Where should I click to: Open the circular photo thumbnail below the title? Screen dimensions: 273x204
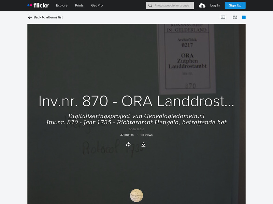pos(136,195)
